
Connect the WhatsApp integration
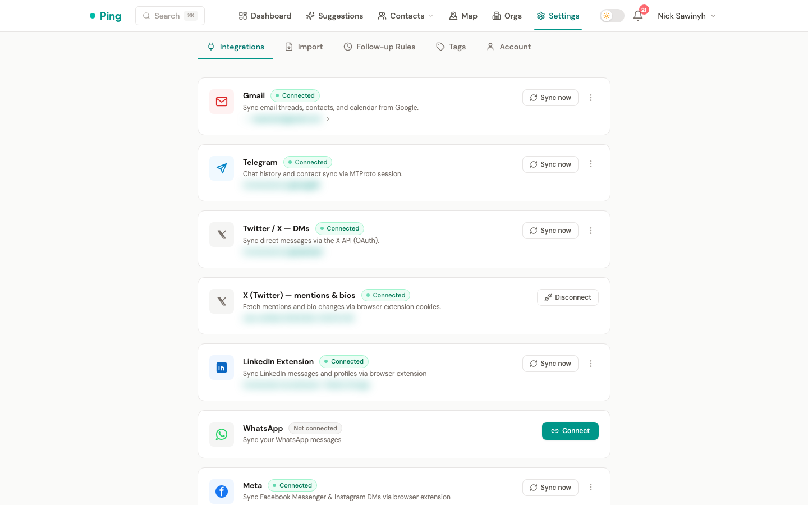(x=570, y=431)
